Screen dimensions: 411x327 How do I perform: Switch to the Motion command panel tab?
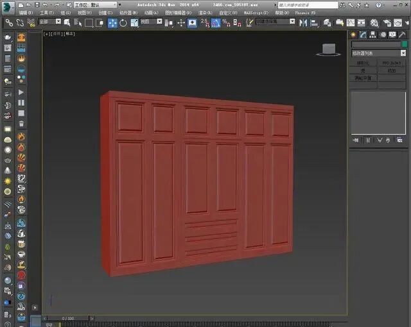coord(383,35)
